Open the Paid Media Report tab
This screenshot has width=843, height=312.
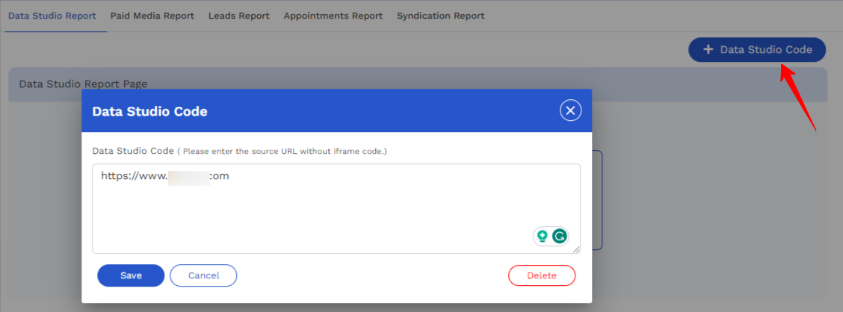(x=152, y=16)
